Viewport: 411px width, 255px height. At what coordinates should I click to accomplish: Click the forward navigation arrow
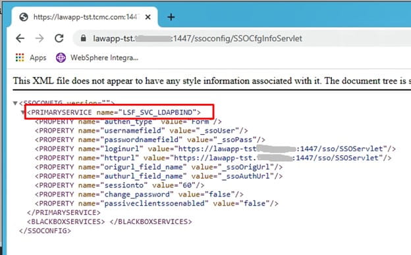pos(40,38)
